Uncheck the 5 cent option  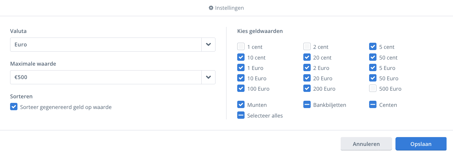tap(373, 46)
